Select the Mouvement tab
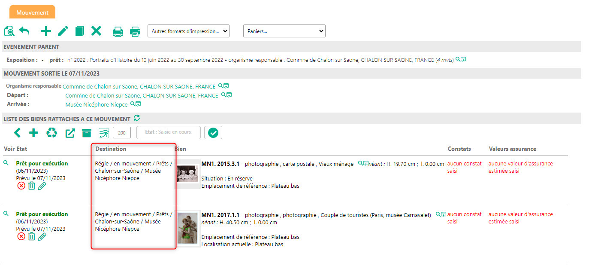Image resolution: width=589 pixels, height=275 pixels. pos(32,12)
